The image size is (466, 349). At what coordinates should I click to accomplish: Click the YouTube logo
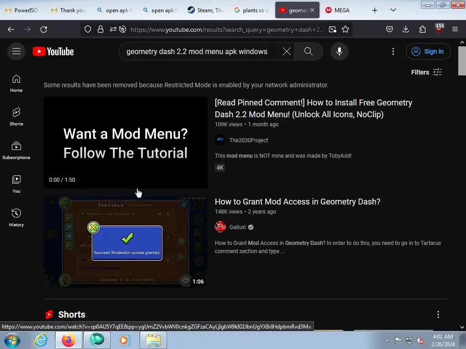point(53,51)
